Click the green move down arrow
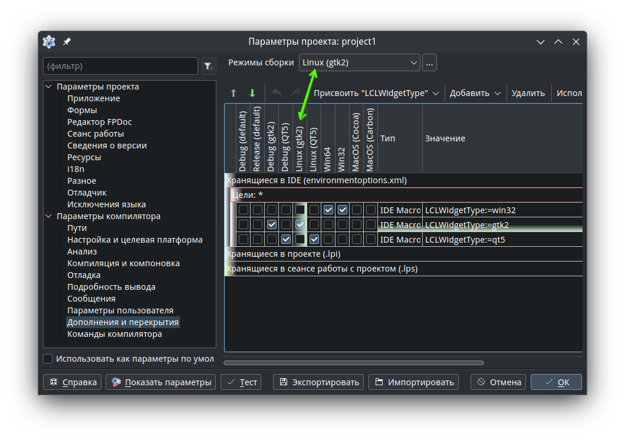The image size is (625, 440). pyautogui.click(x=252, y=93)
